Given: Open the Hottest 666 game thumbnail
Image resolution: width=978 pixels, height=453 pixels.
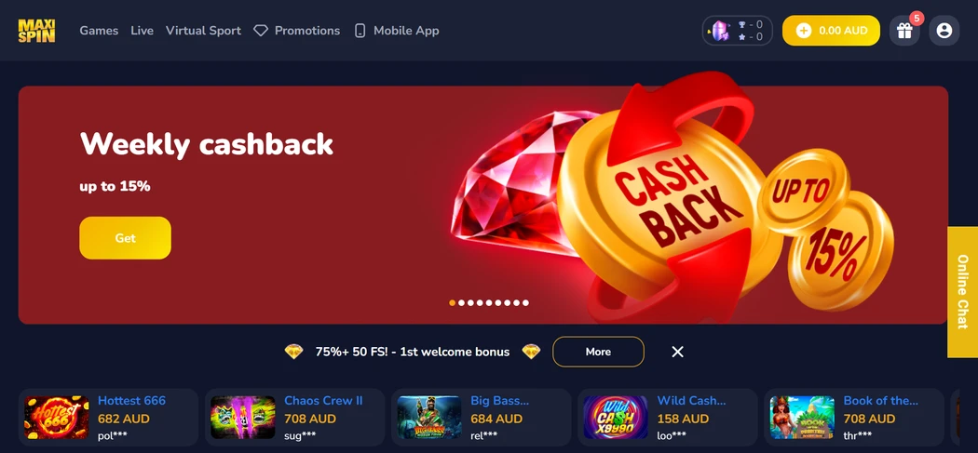Looking at the screenshot, I should click(x=56, y=418).
